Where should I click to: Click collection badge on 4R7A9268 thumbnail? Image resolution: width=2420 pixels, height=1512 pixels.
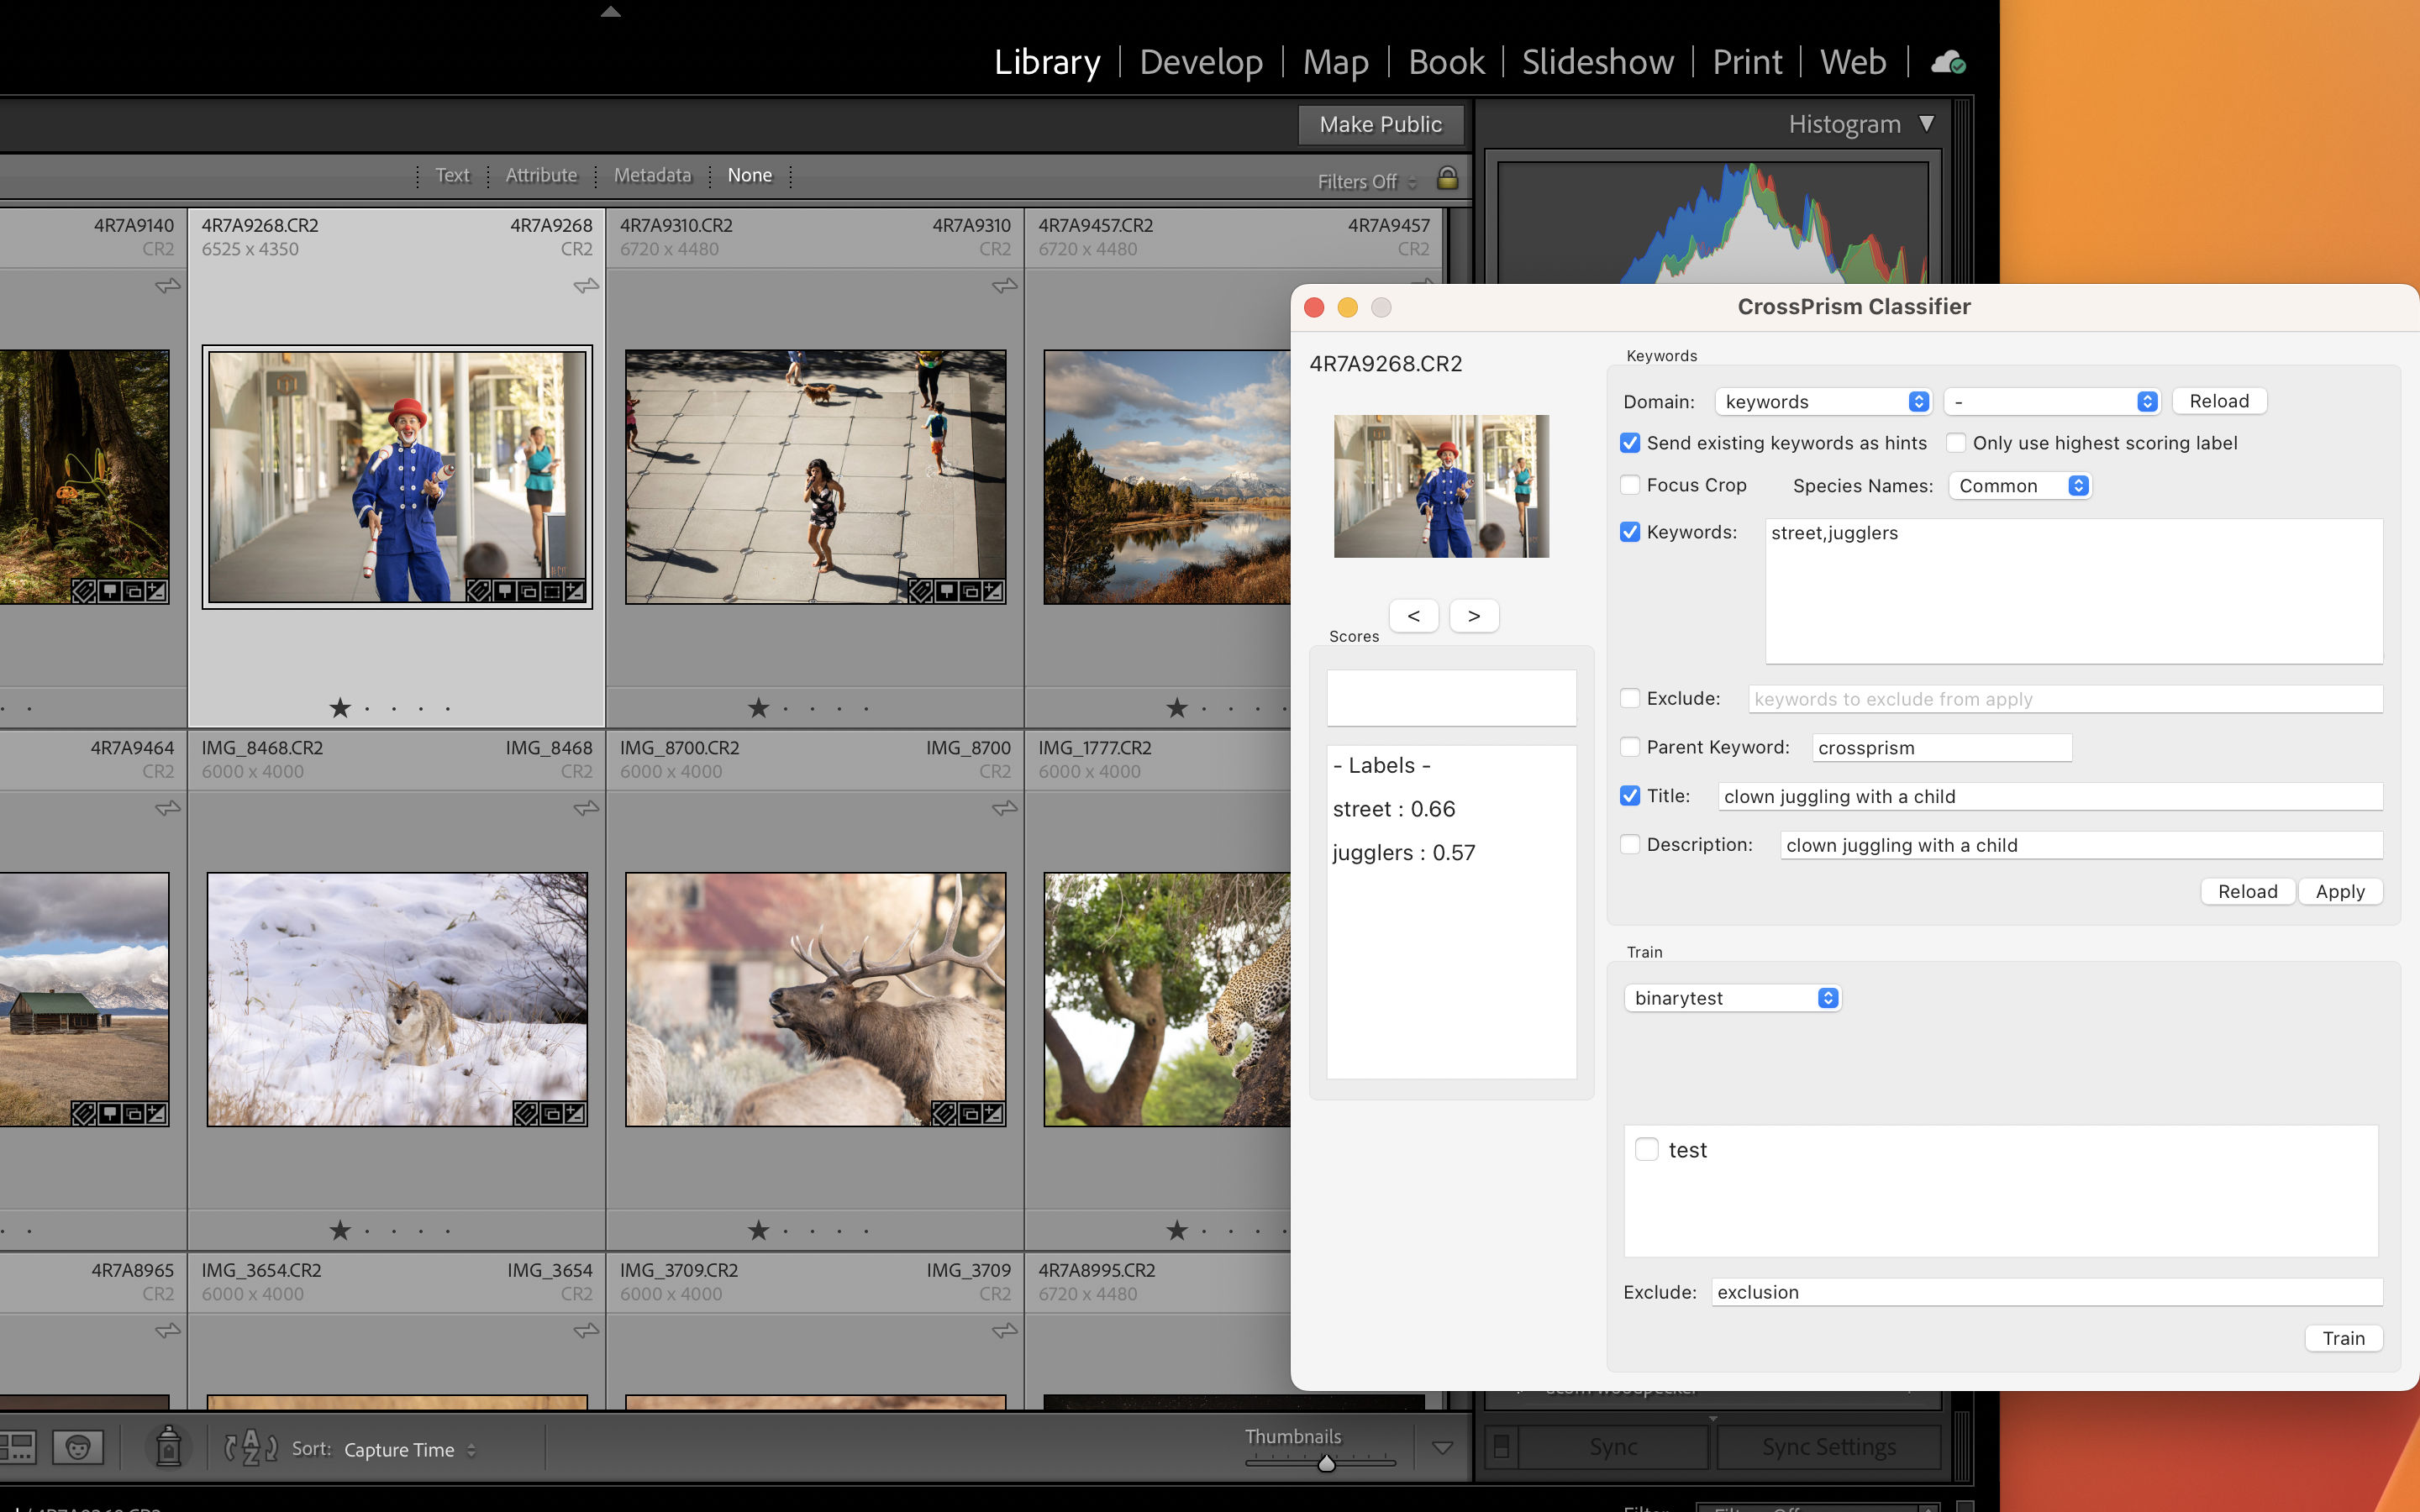528,591
